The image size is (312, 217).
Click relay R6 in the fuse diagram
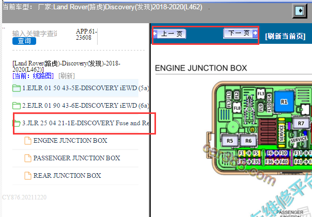pos(248,141)
